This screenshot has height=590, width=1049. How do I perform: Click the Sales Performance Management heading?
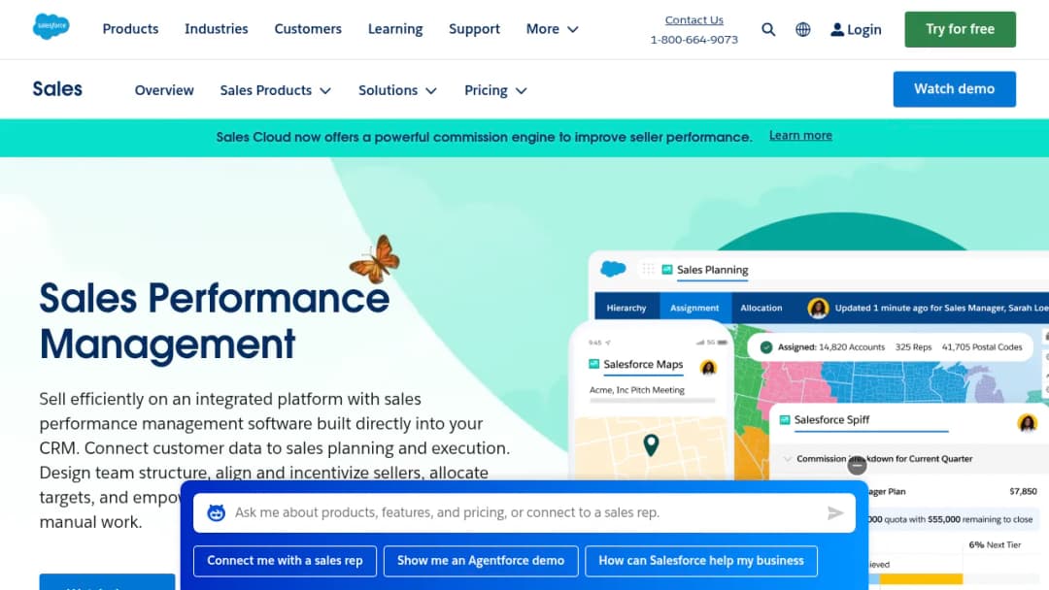point(214,321)
